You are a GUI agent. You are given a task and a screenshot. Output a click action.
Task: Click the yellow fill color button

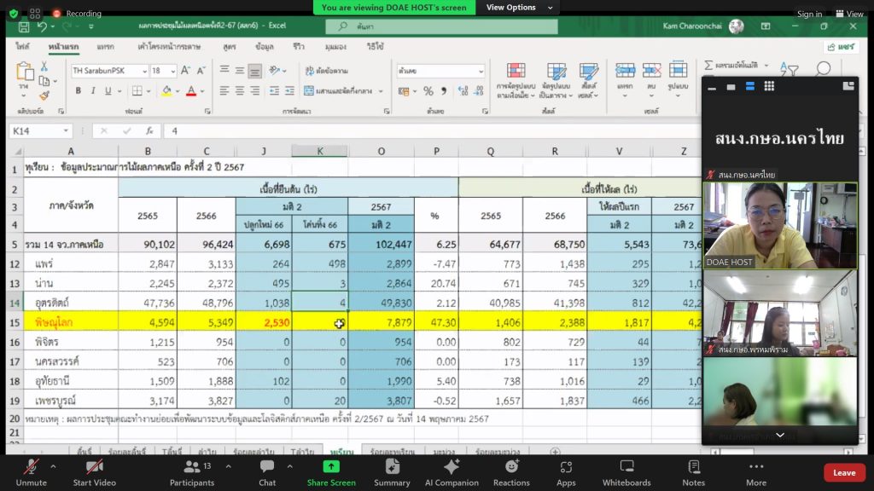[x=166, y=90]
